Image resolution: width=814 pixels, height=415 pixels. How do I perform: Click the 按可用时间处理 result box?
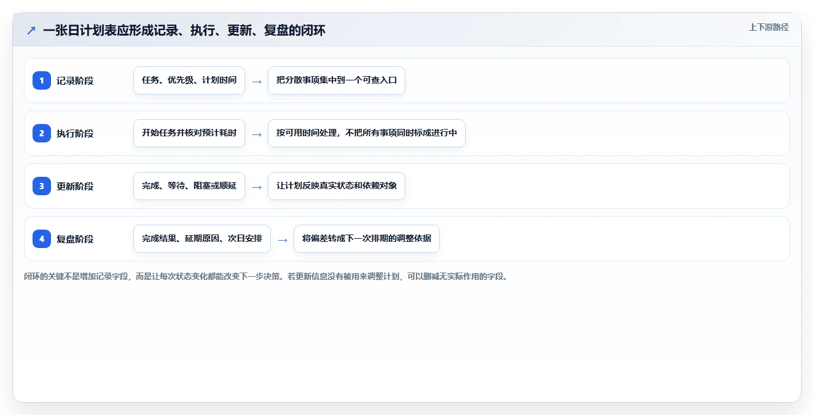coord(367,133)
